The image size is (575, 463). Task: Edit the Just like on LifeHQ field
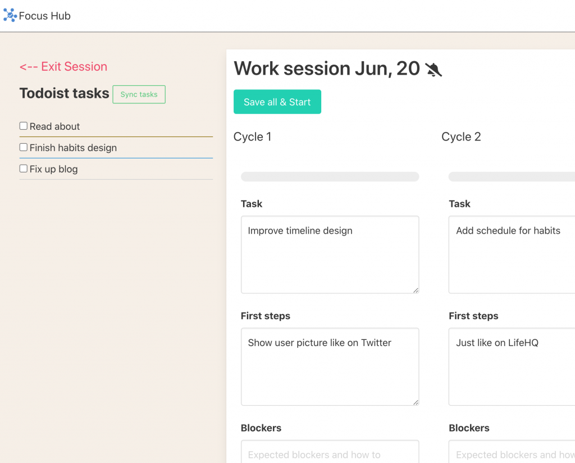coord(512,366)
